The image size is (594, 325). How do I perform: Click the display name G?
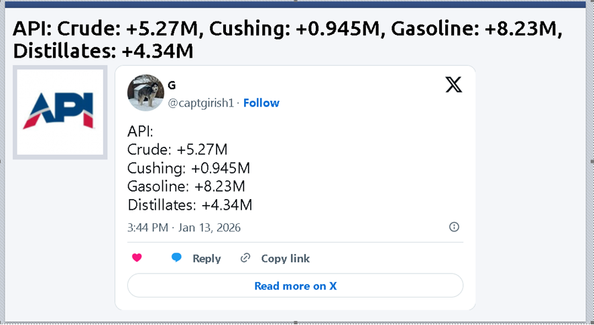(172, 85)
